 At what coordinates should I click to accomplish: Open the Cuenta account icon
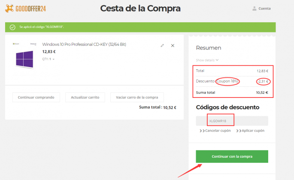point(255,9)
